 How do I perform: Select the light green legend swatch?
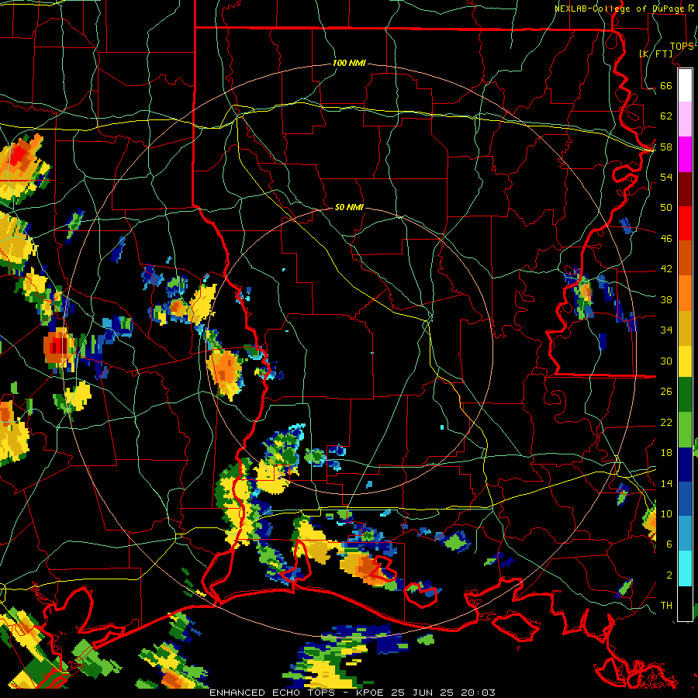(685, 430)
